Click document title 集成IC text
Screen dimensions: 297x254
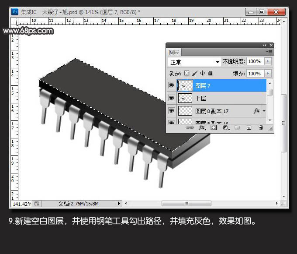click(28, 12)
